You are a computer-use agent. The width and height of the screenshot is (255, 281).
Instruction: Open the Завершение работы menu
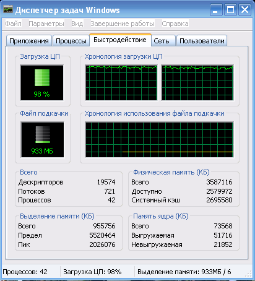point(123,24)
